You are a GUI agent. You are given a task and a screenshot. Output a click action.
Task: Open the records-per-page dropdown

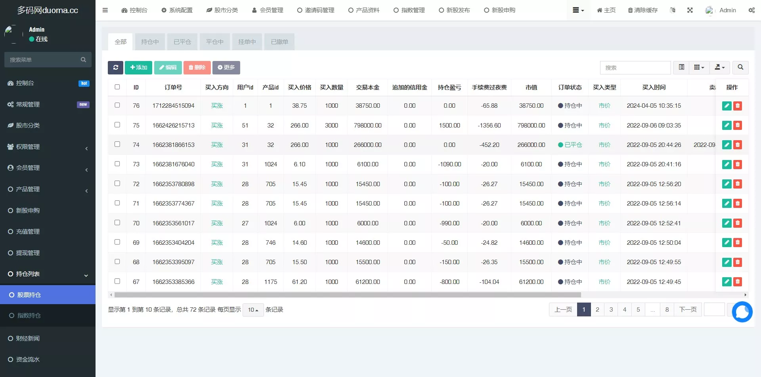253,310
